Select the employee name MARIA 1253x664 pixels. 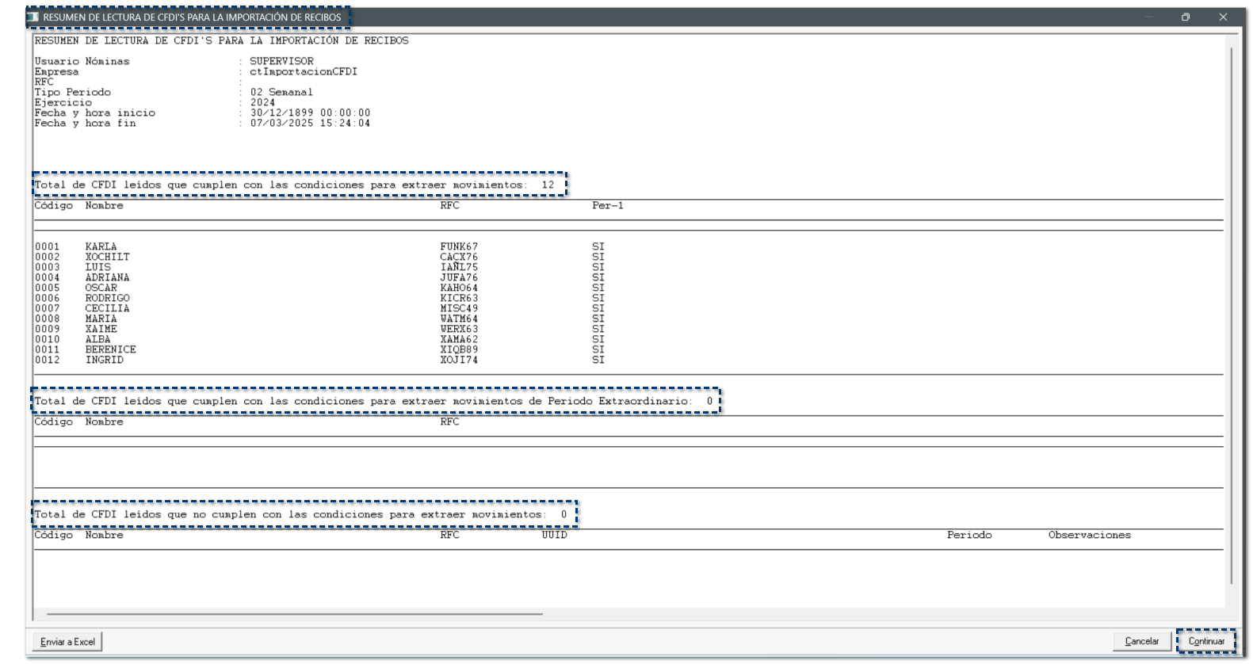101,319
